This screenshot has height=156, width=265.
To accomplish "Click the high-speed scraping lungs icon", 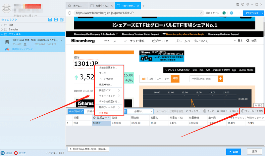I will pos(7,49).
